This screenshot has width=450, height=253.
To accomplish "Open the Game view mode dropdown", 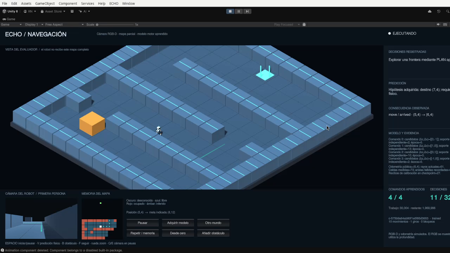I will (x=11, y=25).
